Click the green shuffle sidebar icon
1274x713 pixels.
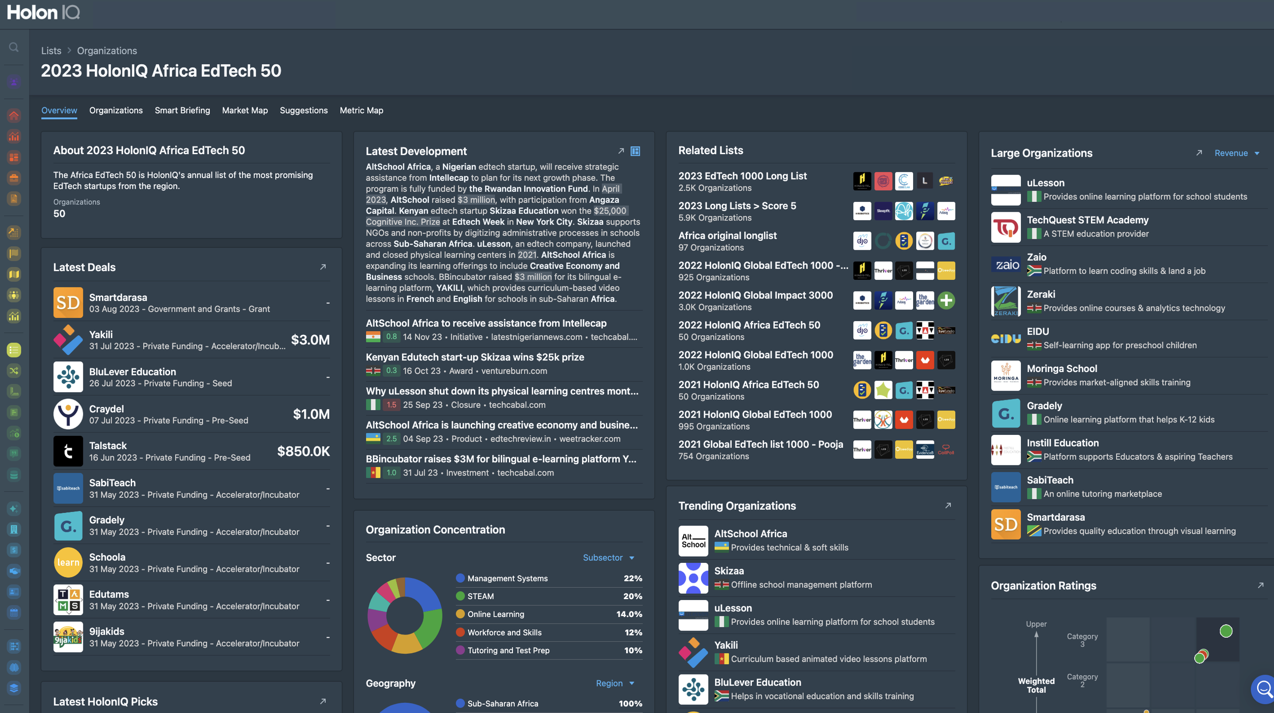(x=14, y=371)
